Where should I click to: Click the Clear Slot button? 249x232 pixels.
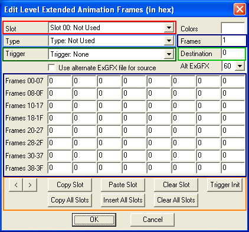176,185
